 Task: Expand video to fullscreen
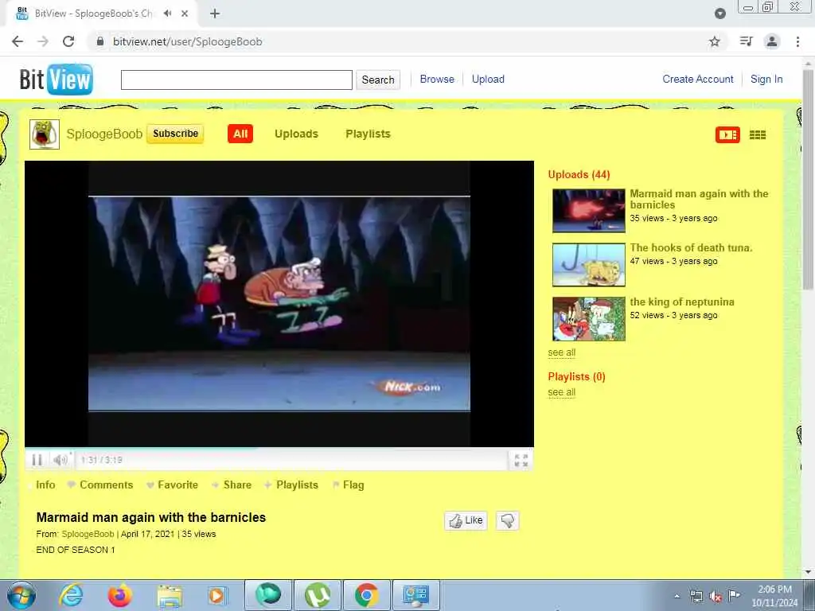click(x=521, y=461)
